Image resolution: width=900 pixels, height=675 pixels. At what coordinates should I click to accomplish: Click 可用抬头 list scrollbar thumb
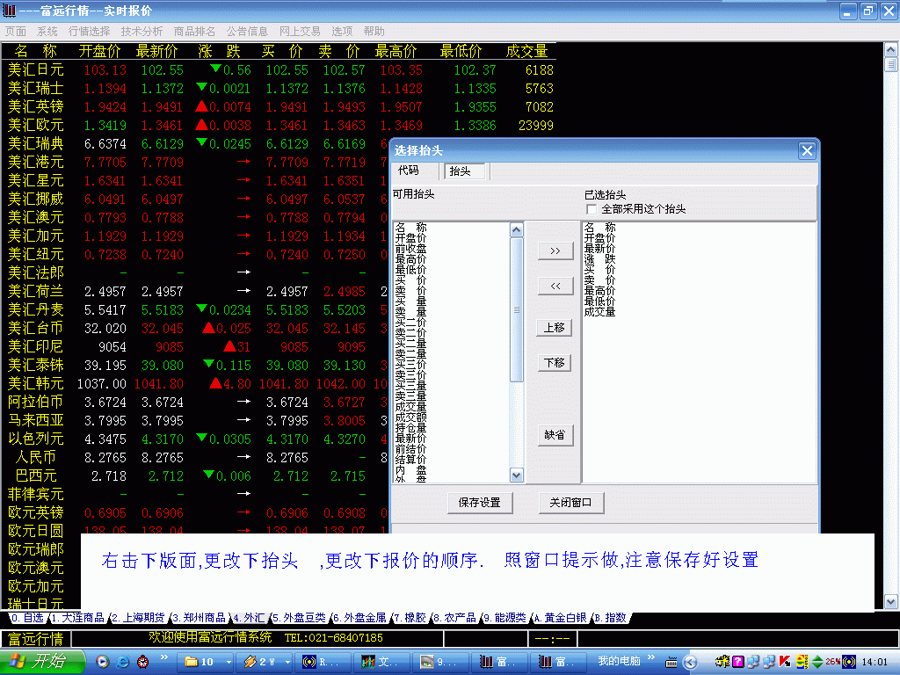[516, 310]
